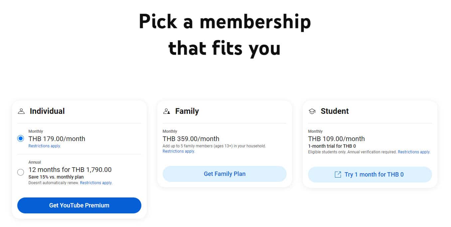Click the 12 months for THB 1,790.00 option text
The height and width of the screenshot is (227, 451).
coord(70,170)
